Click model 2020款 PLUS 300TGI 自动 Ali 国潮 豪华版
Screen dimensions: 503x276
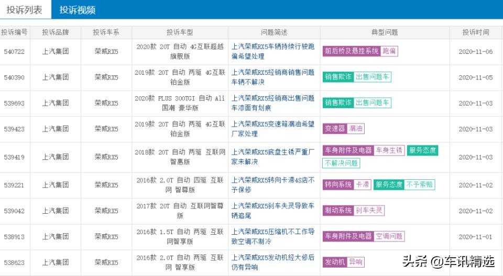[x=180, y=103]
